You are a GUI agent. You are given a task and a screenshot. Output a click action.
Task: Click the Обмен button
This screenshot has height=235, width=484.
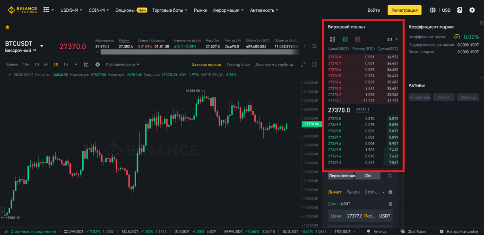coord(444,97)
